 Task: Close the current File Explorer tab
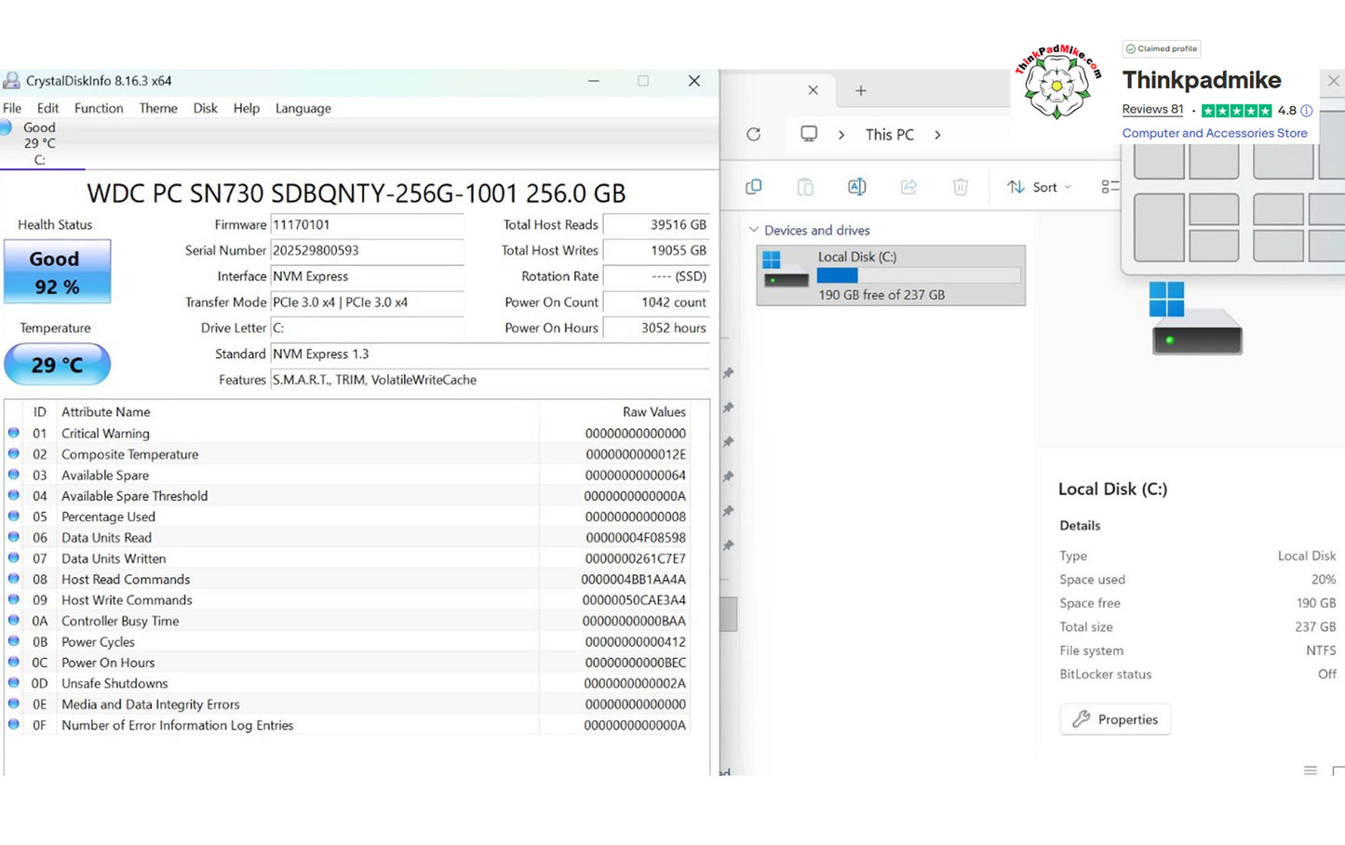pyautogui.click(x=814, y=90)
